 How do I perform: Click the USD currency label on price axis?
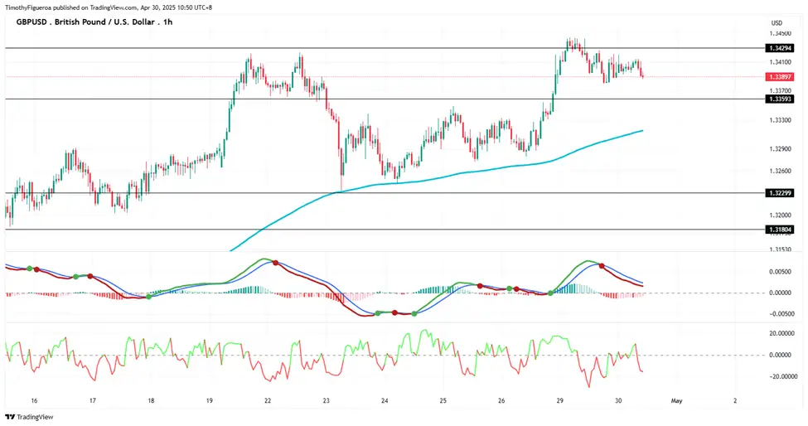[x=777, y=22]
